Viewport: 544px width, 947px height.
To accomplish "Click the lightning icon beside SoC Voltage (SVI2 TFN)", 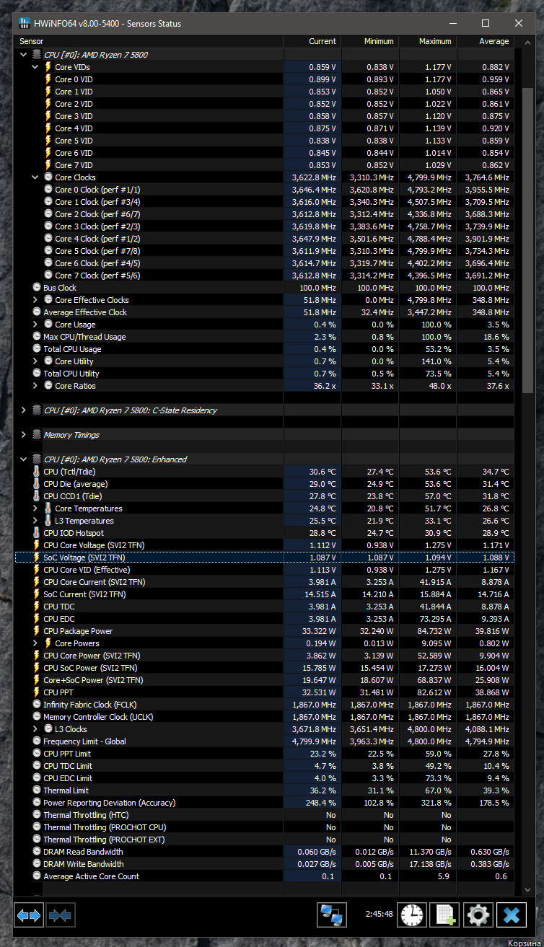I will [37, 558].
